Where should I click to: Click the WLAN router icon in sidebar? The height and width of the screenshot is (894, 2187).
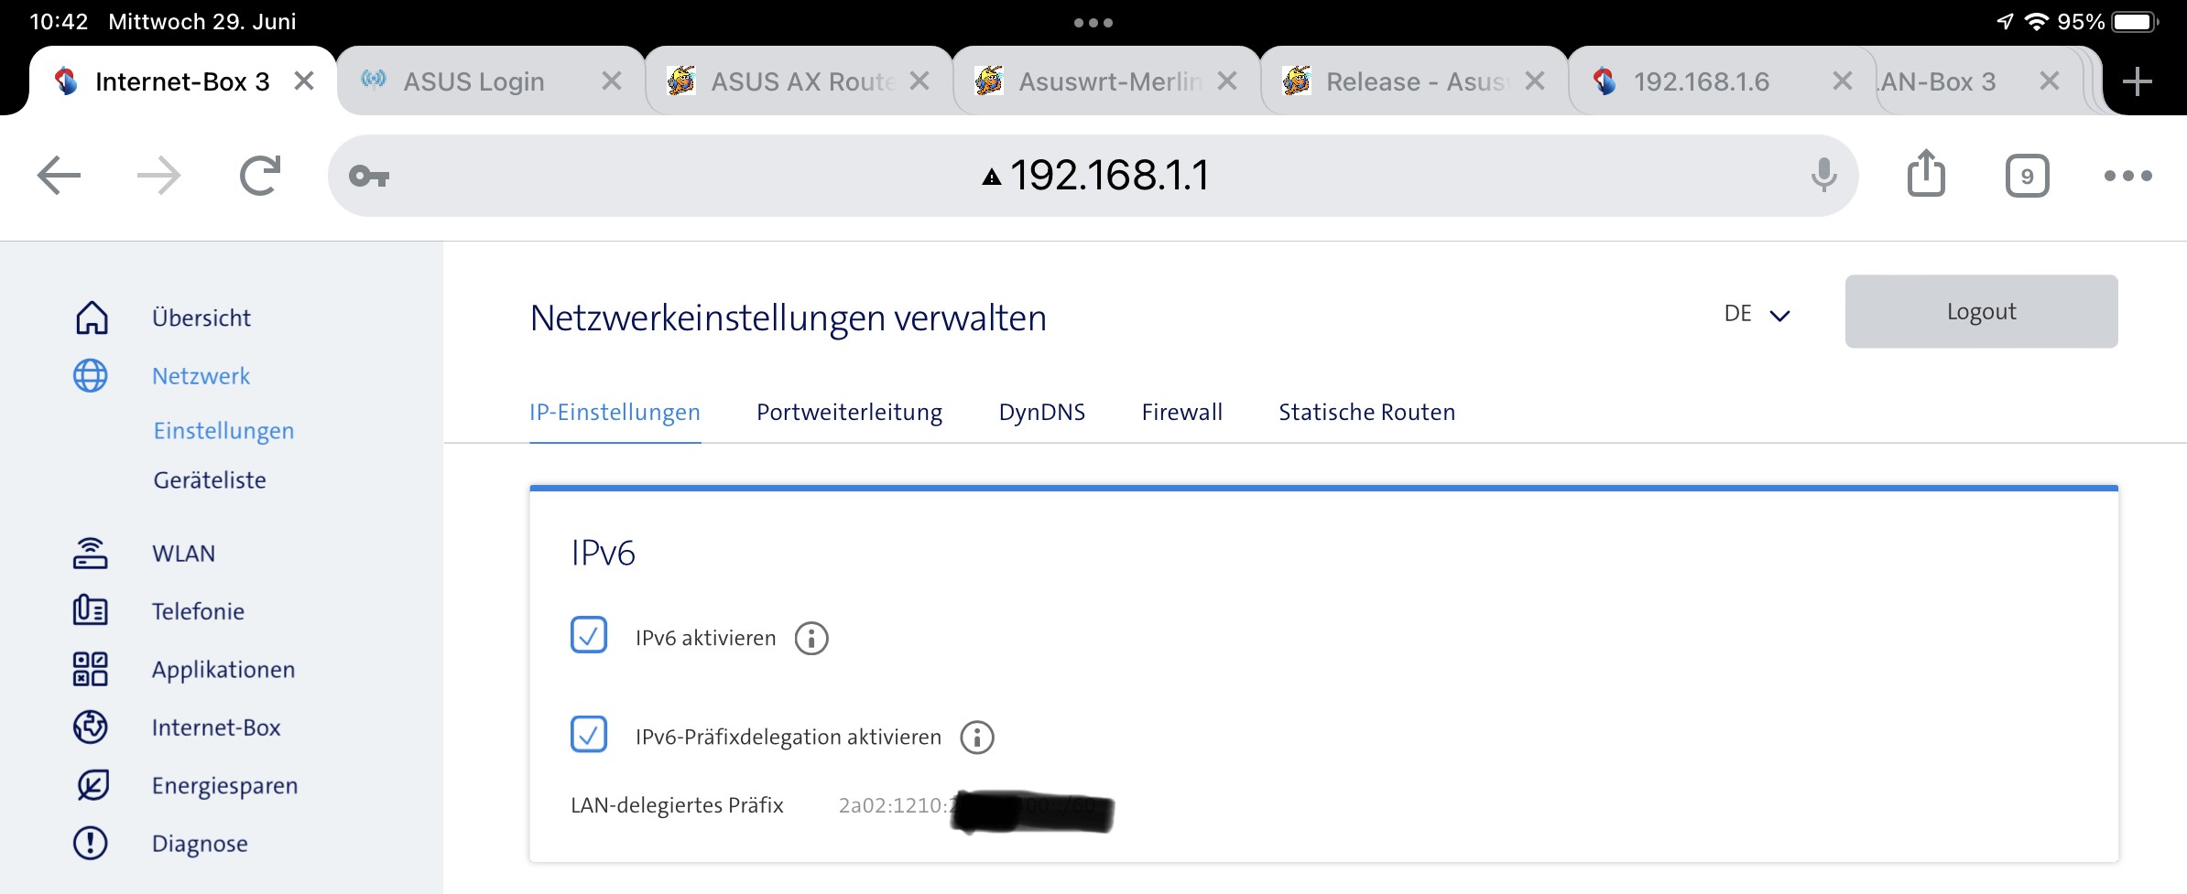click(91, 554)
